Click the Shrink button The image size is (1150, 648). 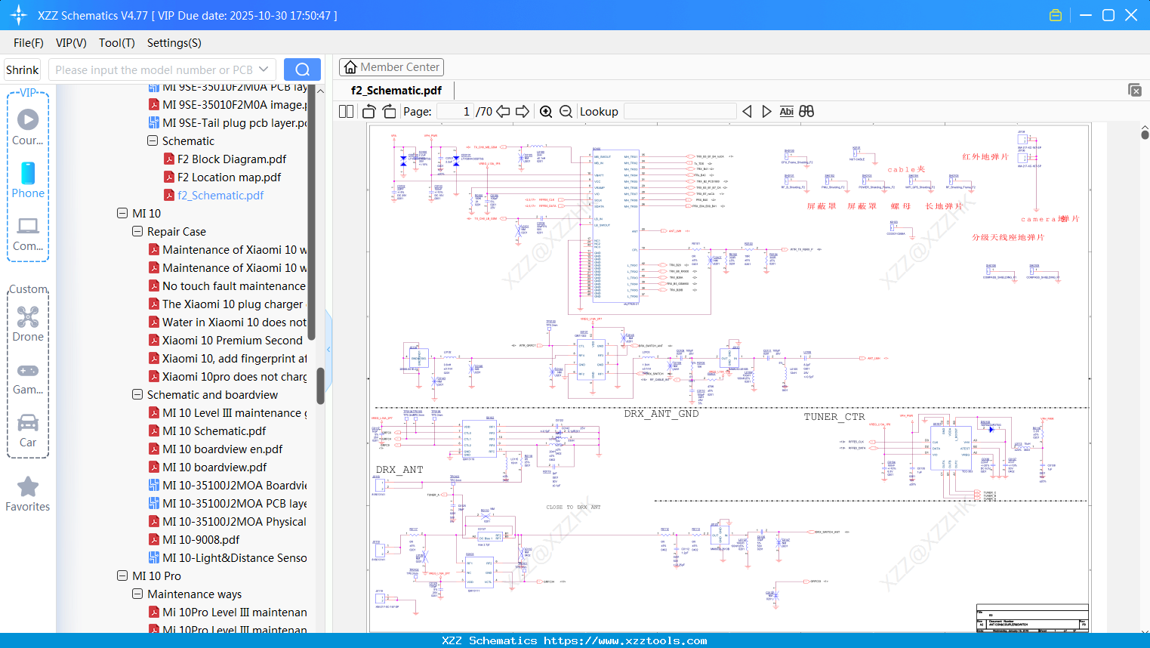22,69
